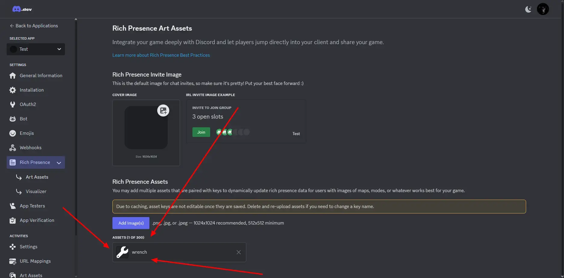Click the Discord dev logo
564x278 pixels.
(22, 9)
